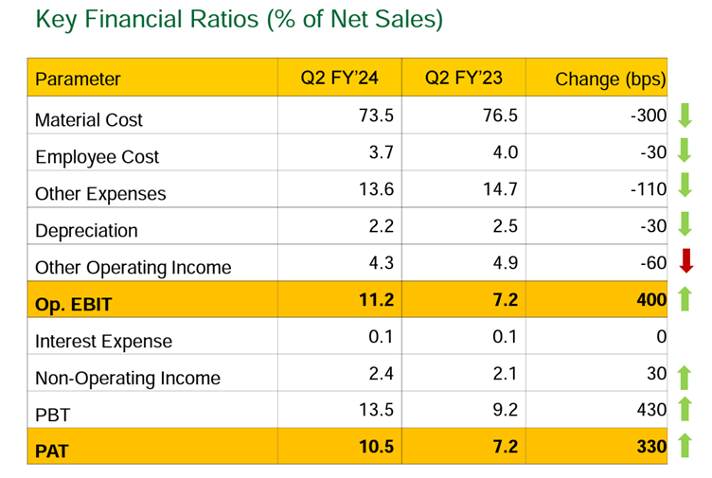Viewport: 712px width, 478px height.
Task: Click the green down arrow beside Employee Cost
Action: 685,153
